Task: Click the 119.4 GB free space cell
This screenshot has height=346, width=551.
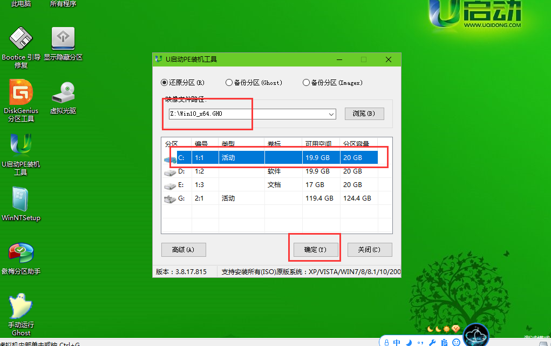Action: pos(319,198)
